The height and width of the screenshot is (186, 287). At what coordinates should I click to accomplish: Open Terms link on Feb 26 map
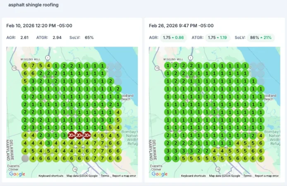point(247,176)
